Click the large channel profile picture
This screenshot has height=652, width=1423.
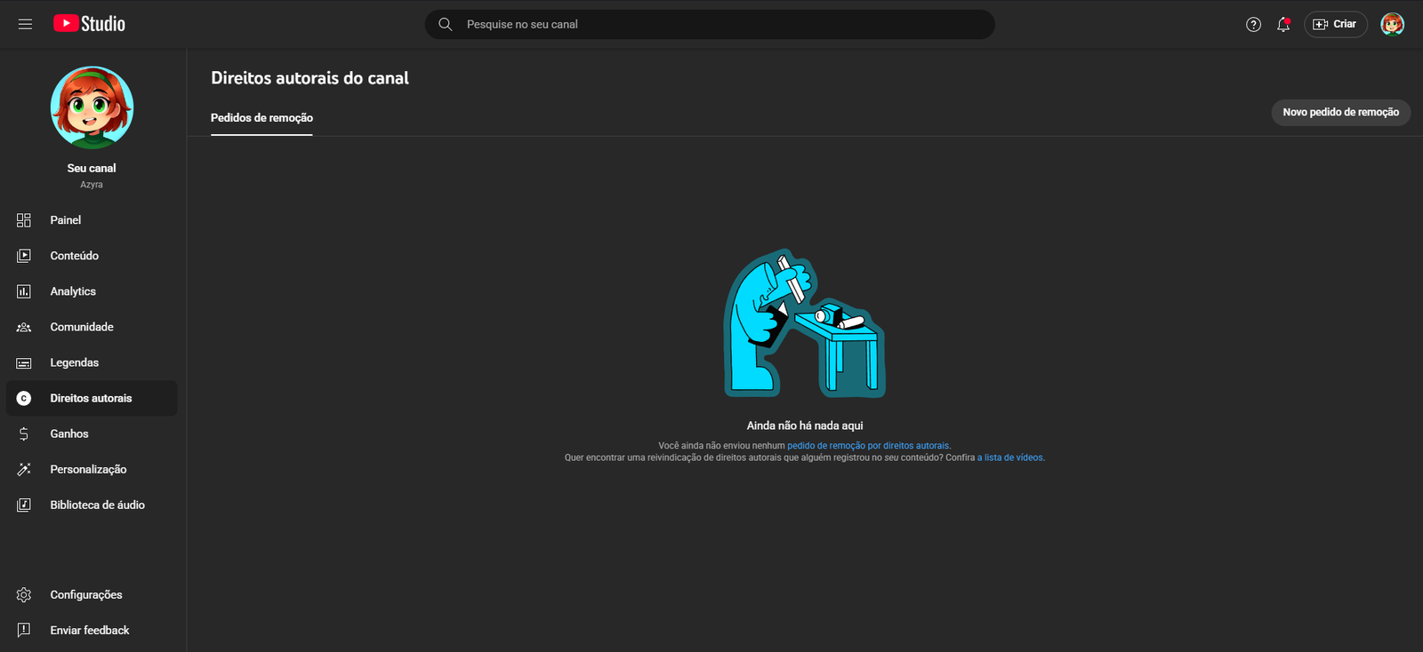(92, 107)
